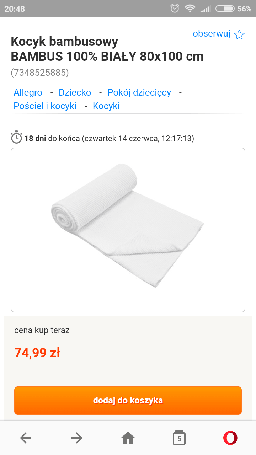
Task: Go back using the browser back arrow
Action: pyautogui.click(x=26, y=438)
